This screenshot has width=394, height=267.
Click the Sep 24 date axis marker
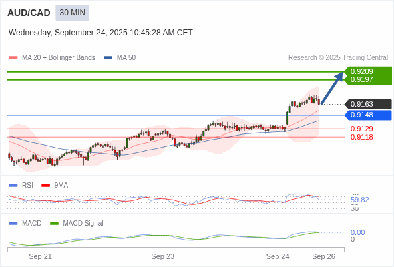coord(278,256)
